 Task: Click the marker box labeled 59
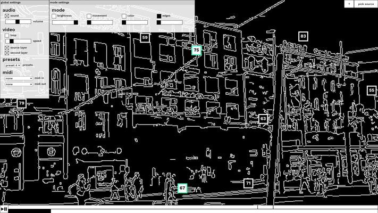[x=145, y=38]
